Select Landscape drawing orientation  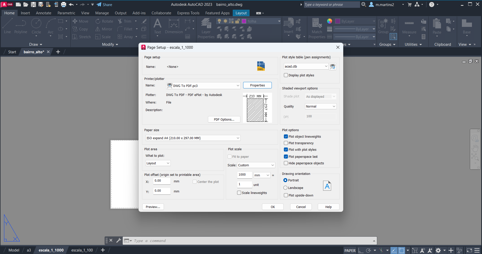click(x=285, y=188)
